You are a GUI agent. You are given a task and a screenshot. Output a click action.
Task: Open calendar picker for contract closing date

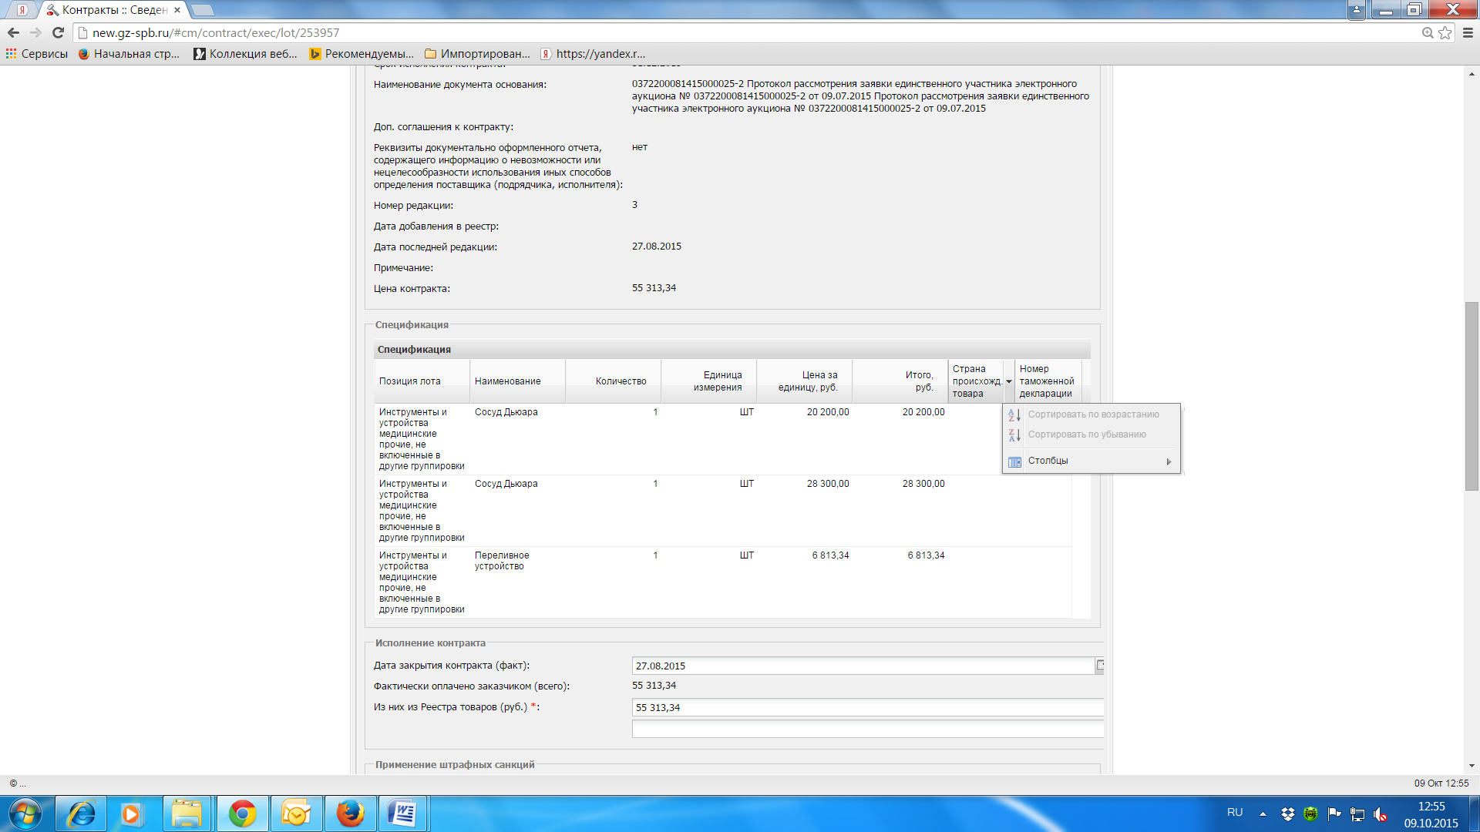[1100, 665]
